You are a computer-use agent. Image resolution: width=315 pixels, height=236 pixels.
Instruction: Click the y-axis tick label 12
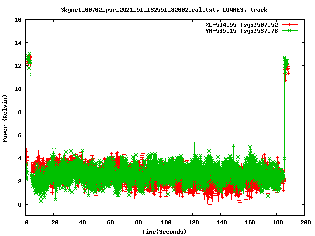pyautogui.click(x=18, y=66)
